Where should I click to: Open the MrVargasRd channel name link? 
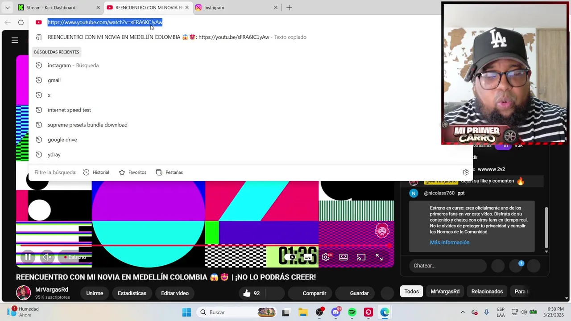pyautogui.click(x=52, y=290)
